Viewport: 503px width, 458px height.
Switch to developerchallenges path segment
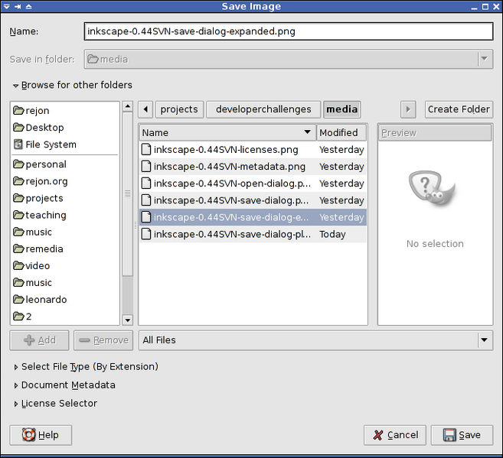point(263,109)
